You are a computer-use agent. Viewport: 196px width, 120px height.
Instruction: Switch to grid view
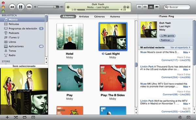coord(151,7)
